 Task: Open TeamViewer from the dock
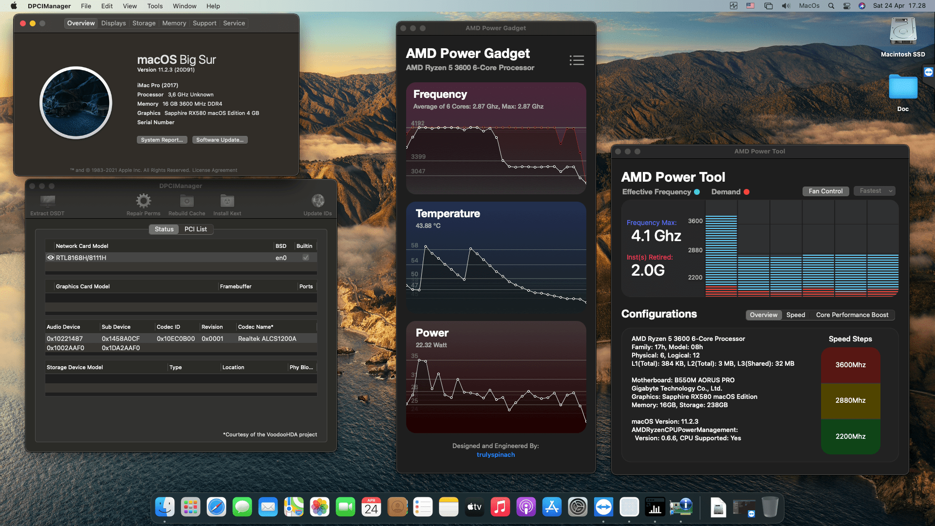coord(603,507)
